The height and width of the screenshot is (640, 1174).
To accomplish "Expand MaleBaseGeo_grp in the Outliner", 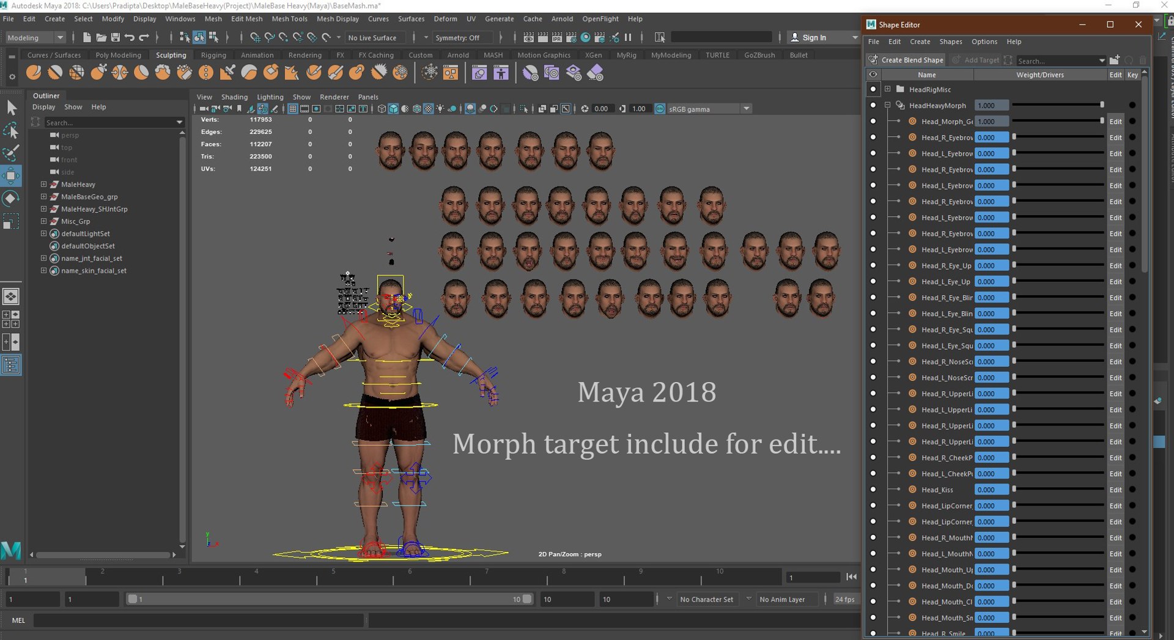I will pos(43,196).
